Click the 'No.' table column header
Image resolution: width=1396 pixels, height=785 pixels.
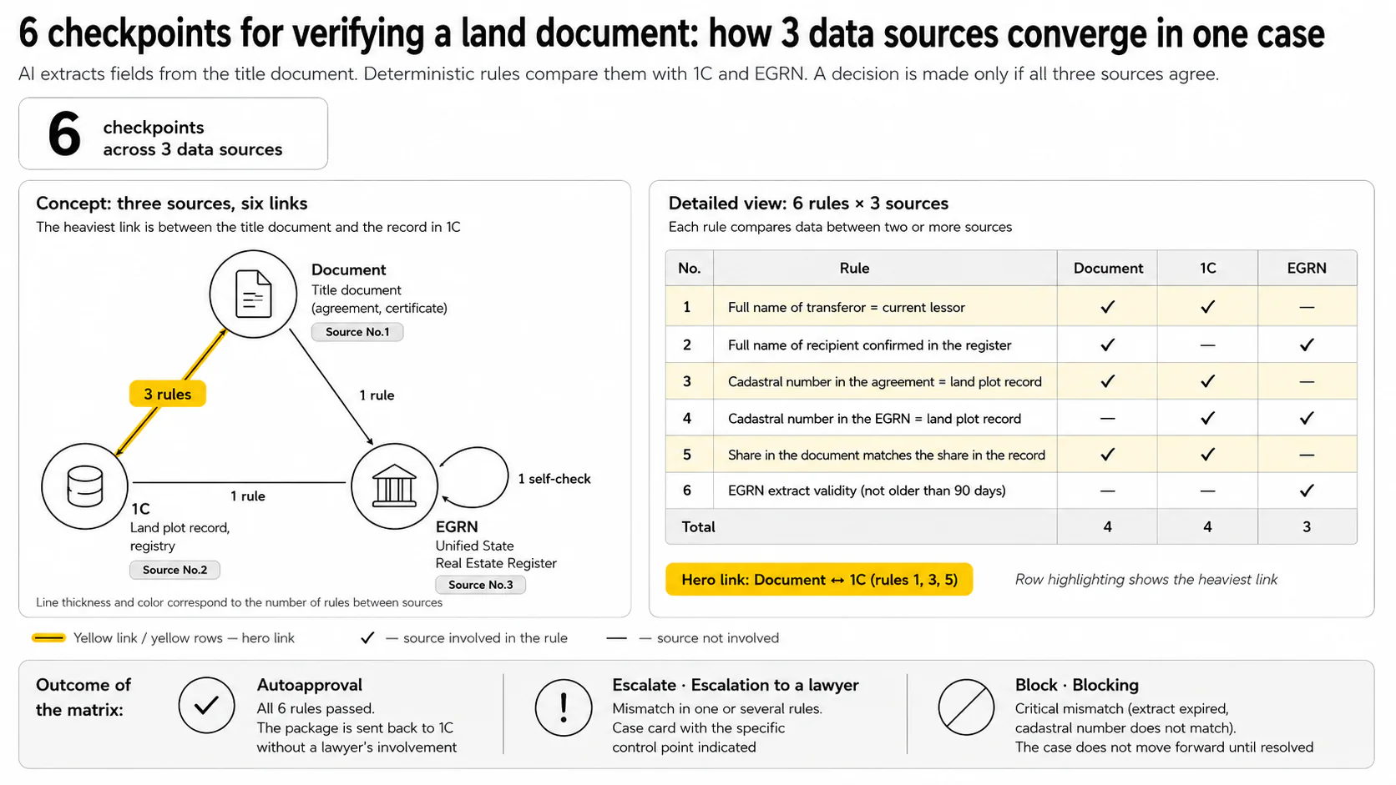690,268
